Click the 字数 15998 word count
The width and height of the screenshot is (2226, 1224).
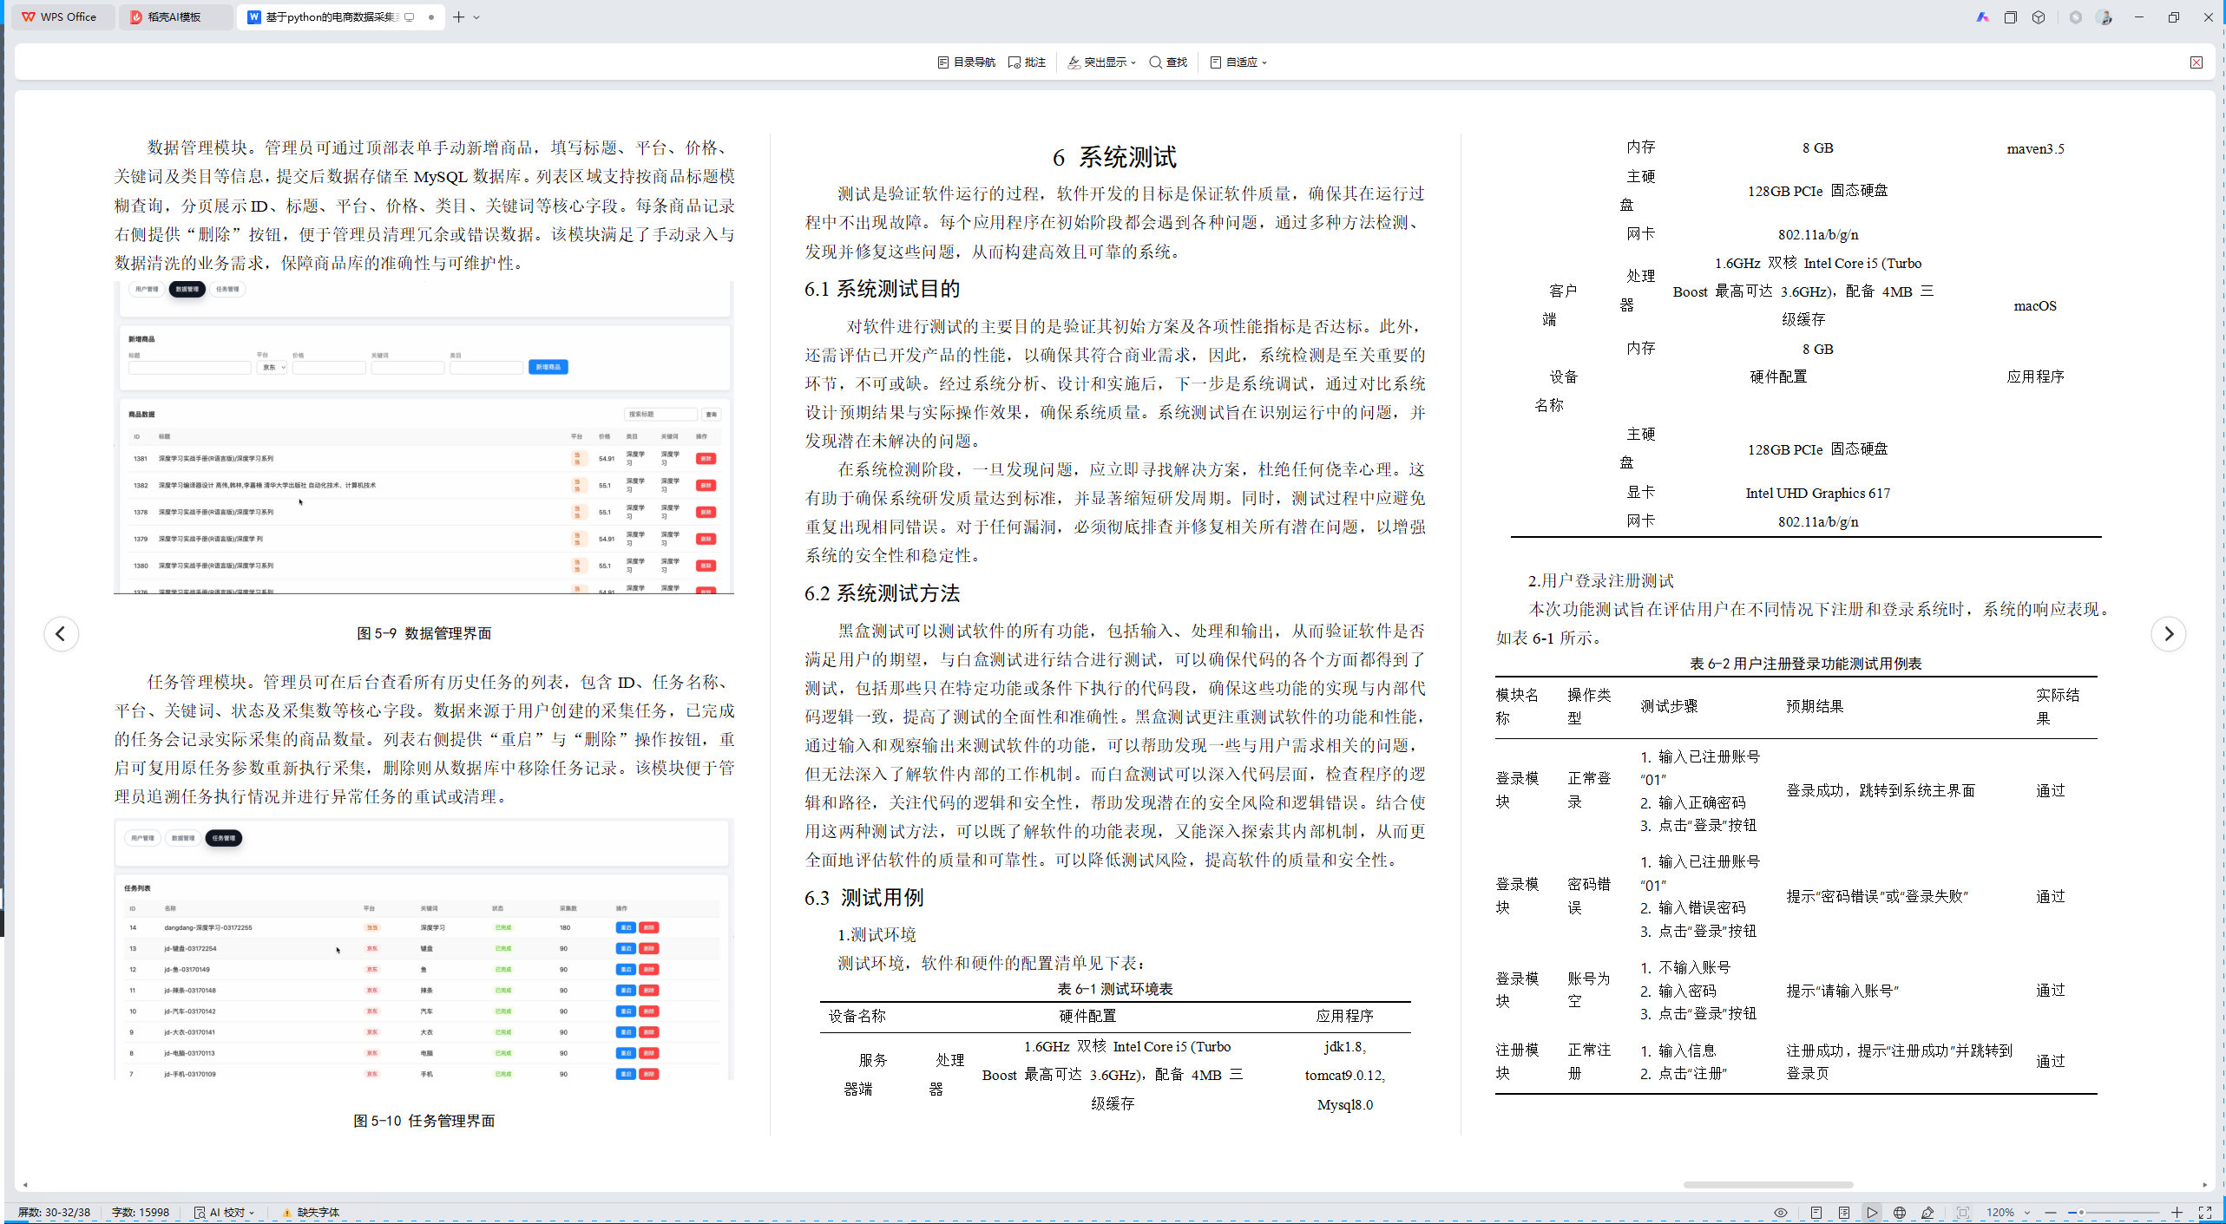click(x=141, y=1212)
